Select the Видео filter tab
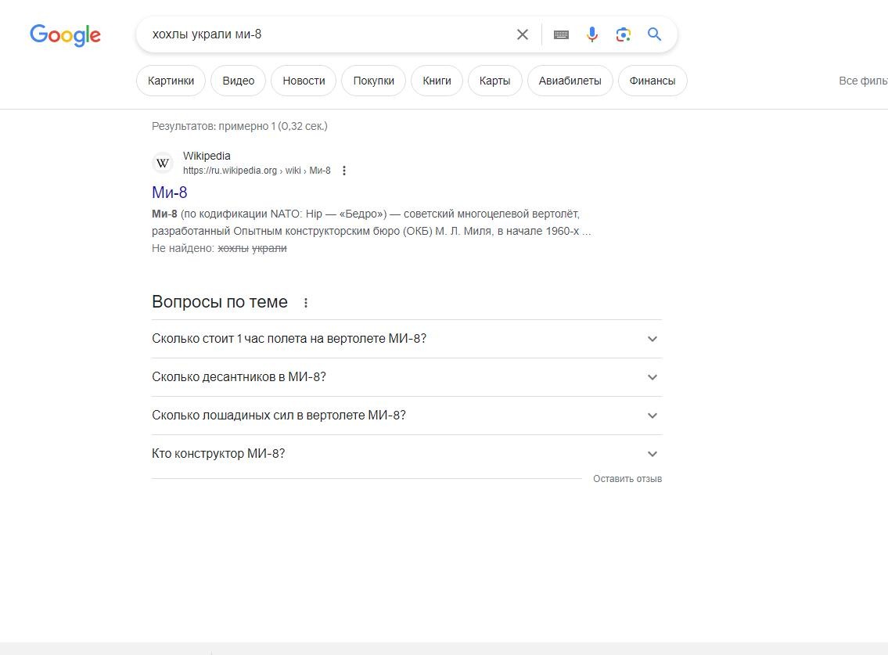The height and width of the screenshot is (655, 888). click(239, 81)
